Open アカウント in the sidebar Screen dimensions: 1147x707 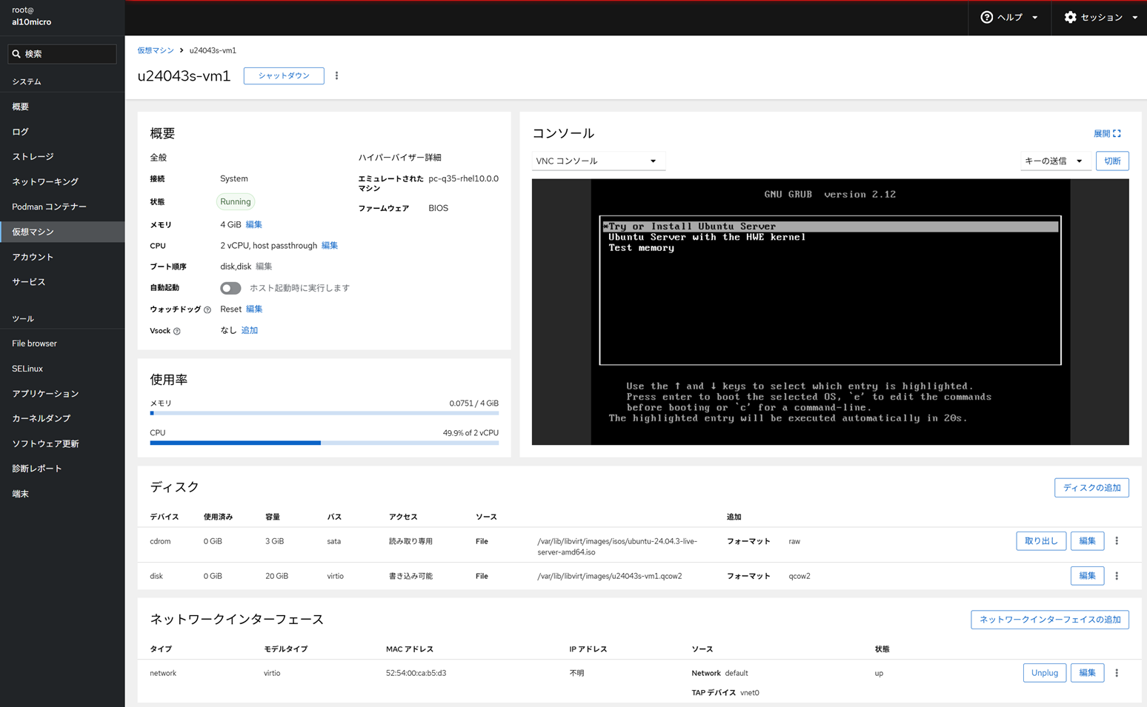(62, 257)
